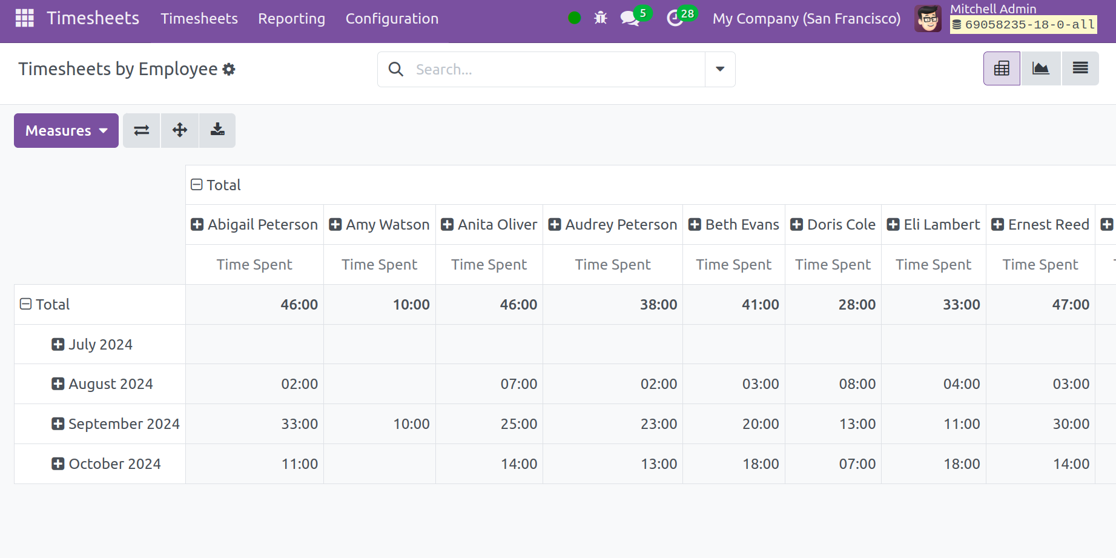Screen dimensions: 1116x558
Task: Open the Configuration menu
Action: coord(392,19)
